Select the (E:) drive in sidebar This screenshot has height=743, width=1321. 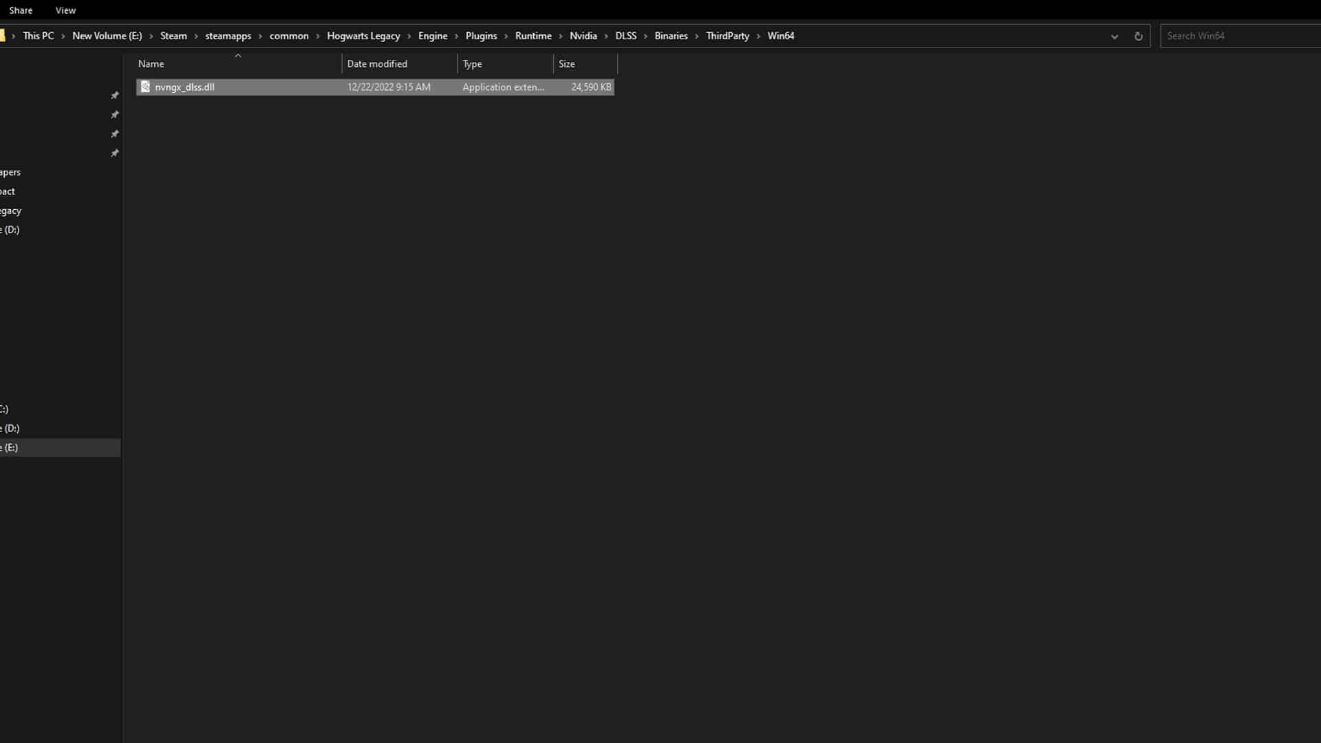[10, 448]
